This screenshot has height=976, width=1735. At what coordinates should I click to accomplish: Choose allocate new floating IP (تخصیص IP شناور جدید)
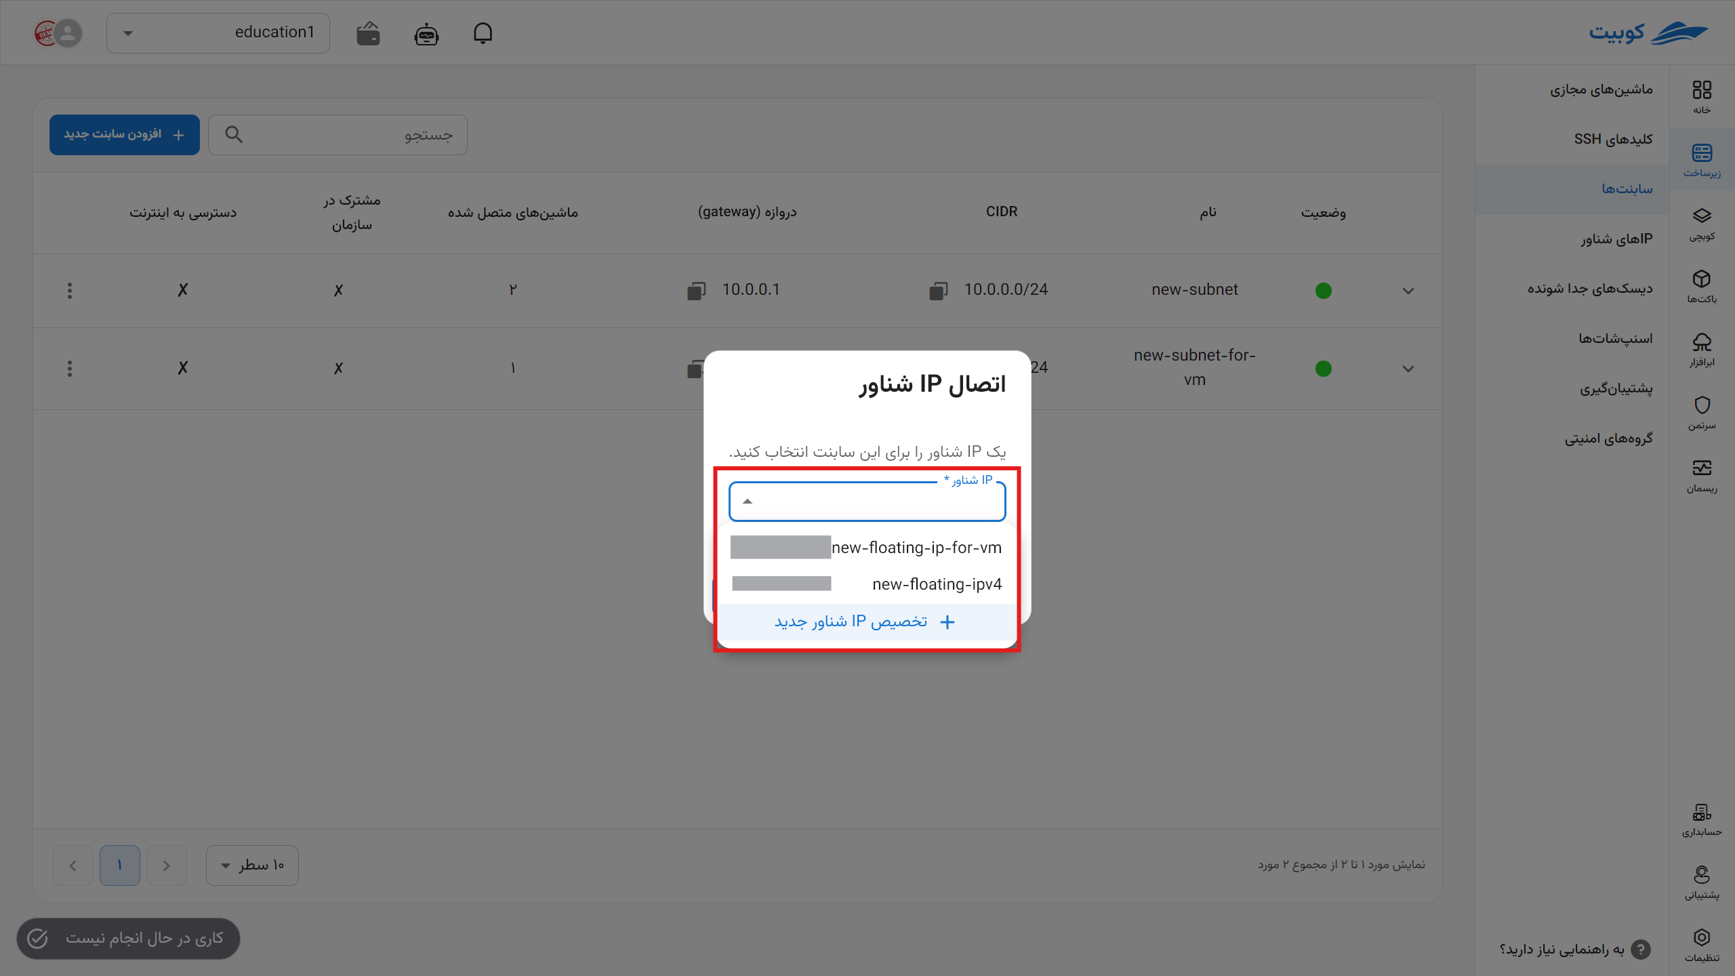click(867, 622)
